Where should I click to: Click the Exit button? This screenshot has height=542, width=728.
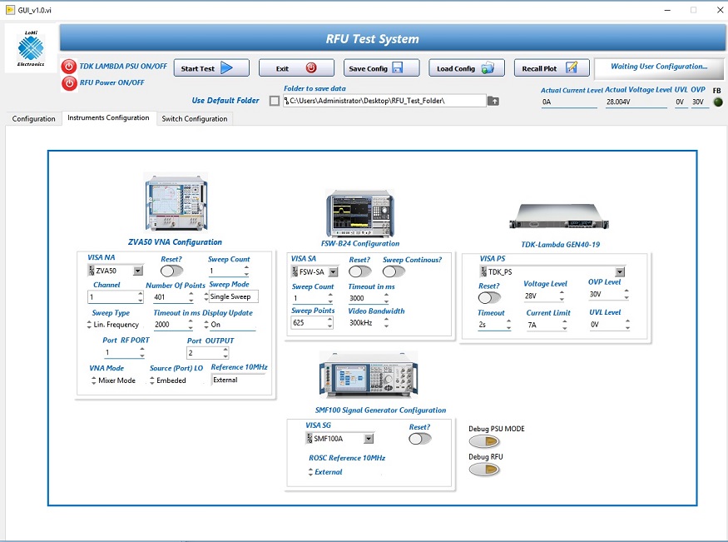pos(296,68)
